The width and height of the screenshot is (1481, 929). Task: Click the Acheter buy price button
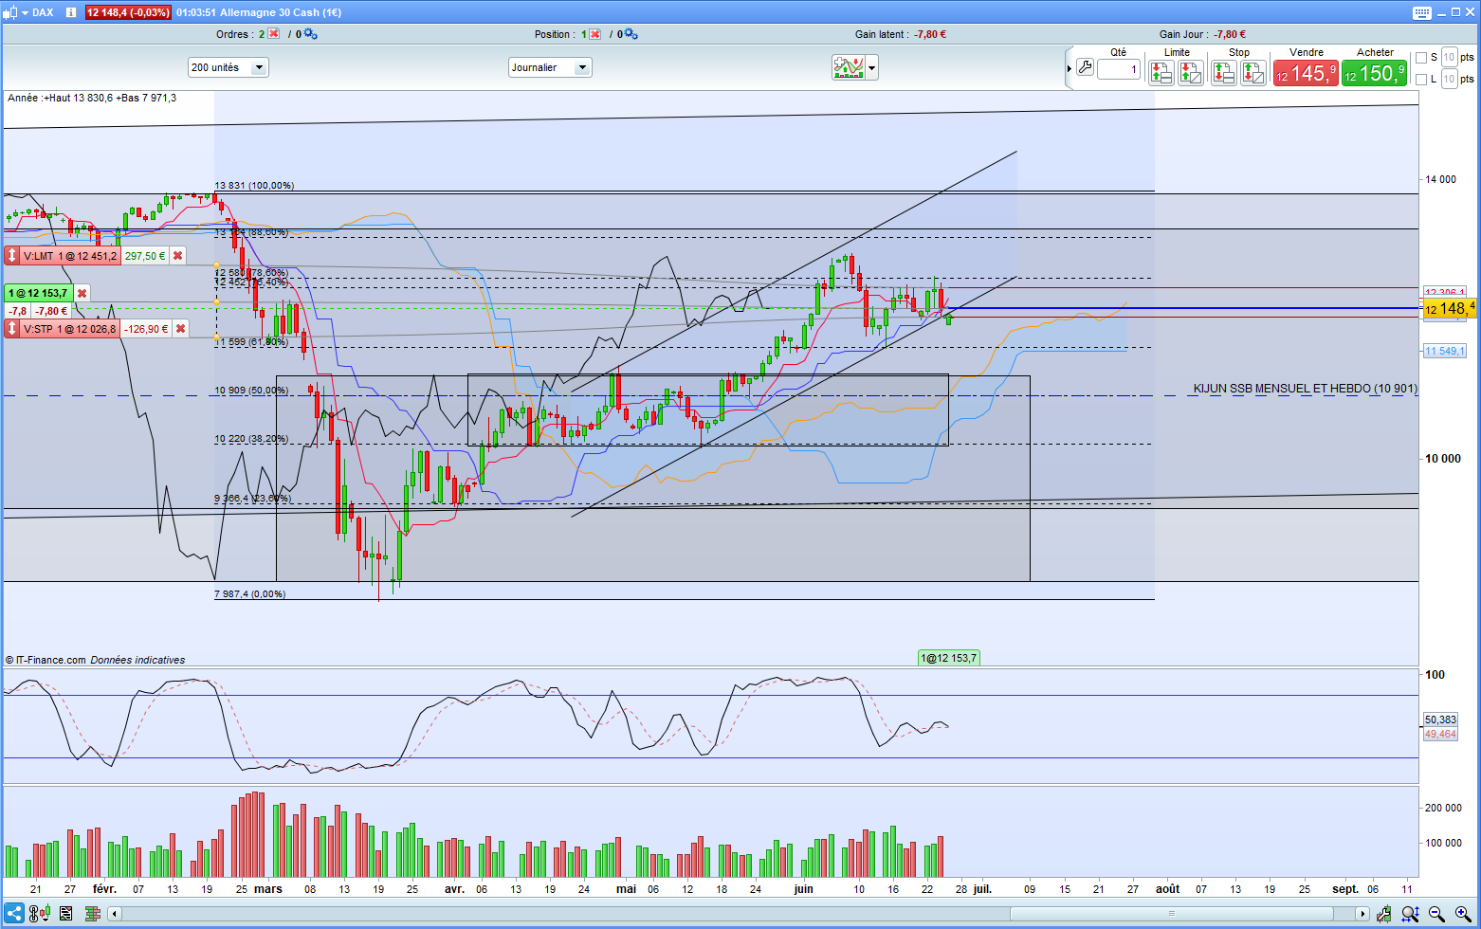(1374, 73)
